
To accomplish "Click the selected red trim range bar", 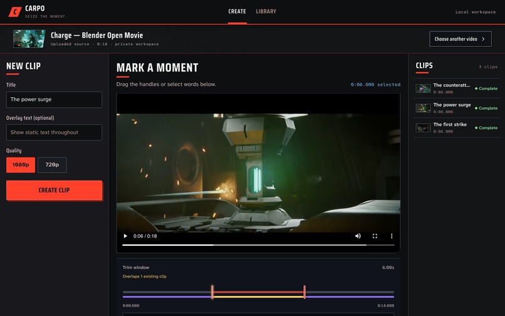I will [258, 292].
